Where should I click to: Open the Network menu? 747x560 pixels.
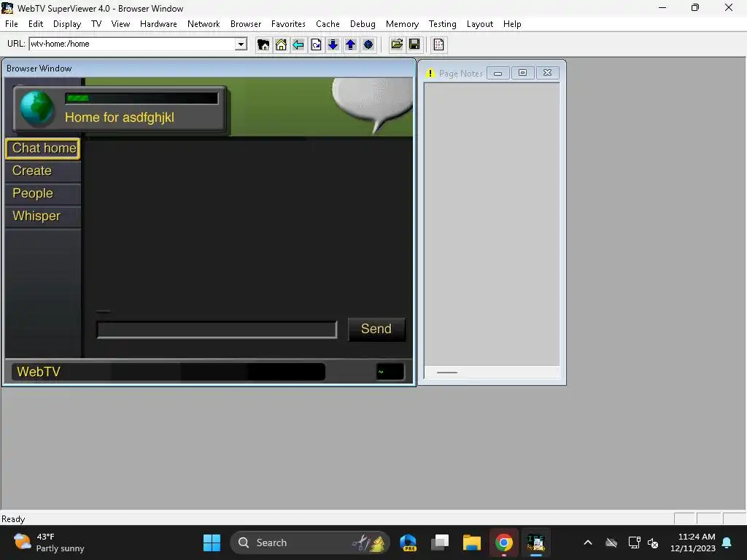click(x=204, y=24)
